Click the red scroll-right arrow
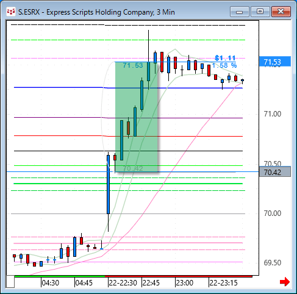The height and width of the screenshot is (294, 297). (x=285, y=282)
